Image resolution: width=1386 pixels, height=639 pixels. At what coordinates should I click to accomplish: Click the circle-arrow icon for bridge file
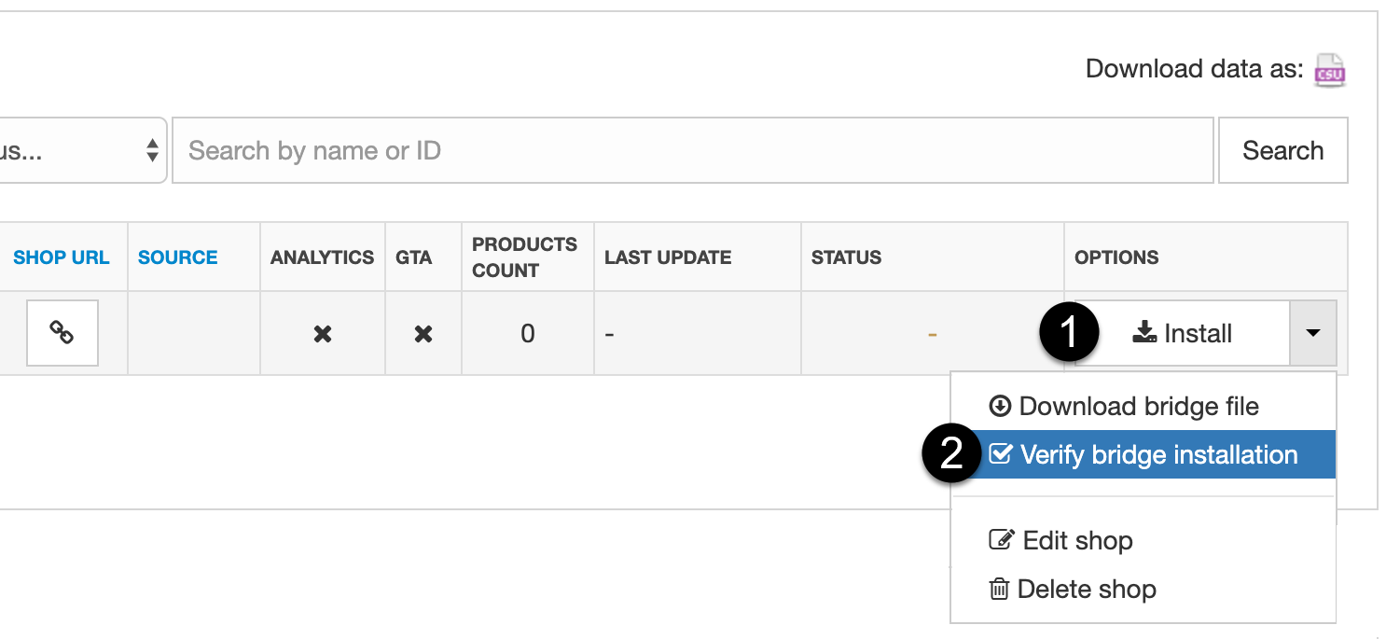[x=1000, y=406]
